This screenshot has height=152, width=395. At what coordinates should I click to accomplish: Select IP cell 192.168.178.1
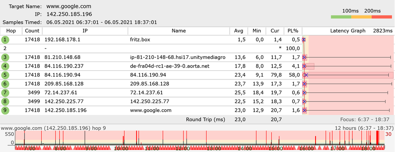click(62, 40)
